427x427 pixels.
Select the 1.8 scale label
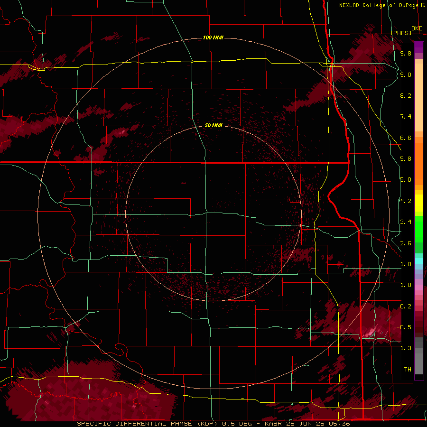(406, 264)
